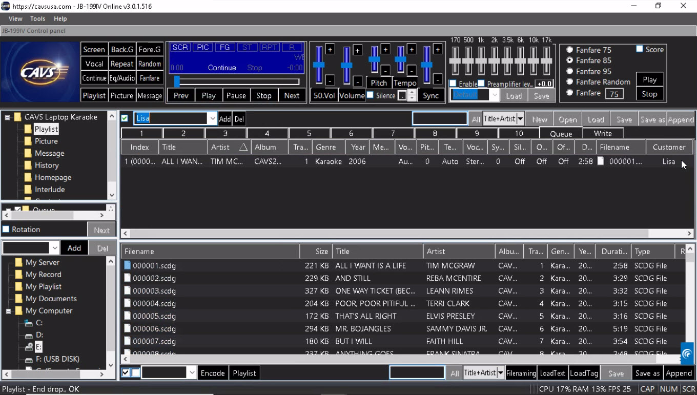
Task: Open the bottom Title+Artist dropdown
Action: 501,373
